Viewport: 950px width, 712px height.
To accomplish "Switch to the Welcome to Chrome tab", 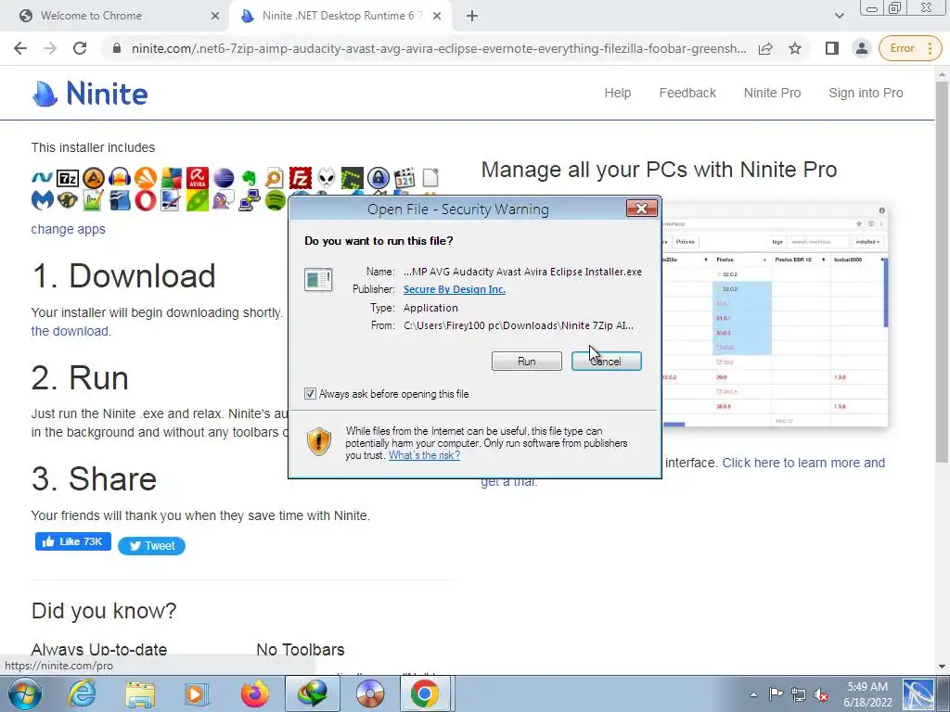I will coord(115,16).
